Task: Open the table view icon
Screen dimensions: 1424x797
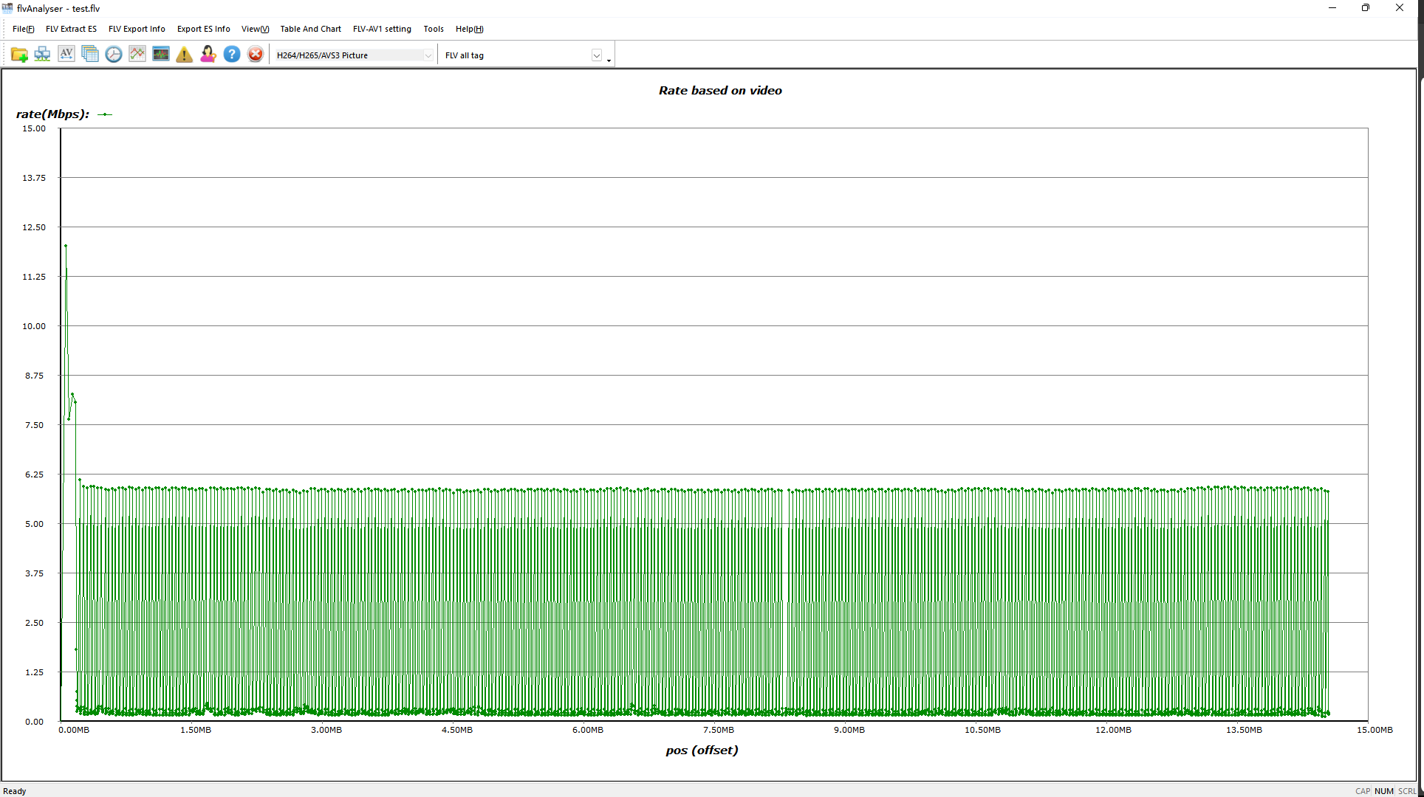Action: coord(90,55)
